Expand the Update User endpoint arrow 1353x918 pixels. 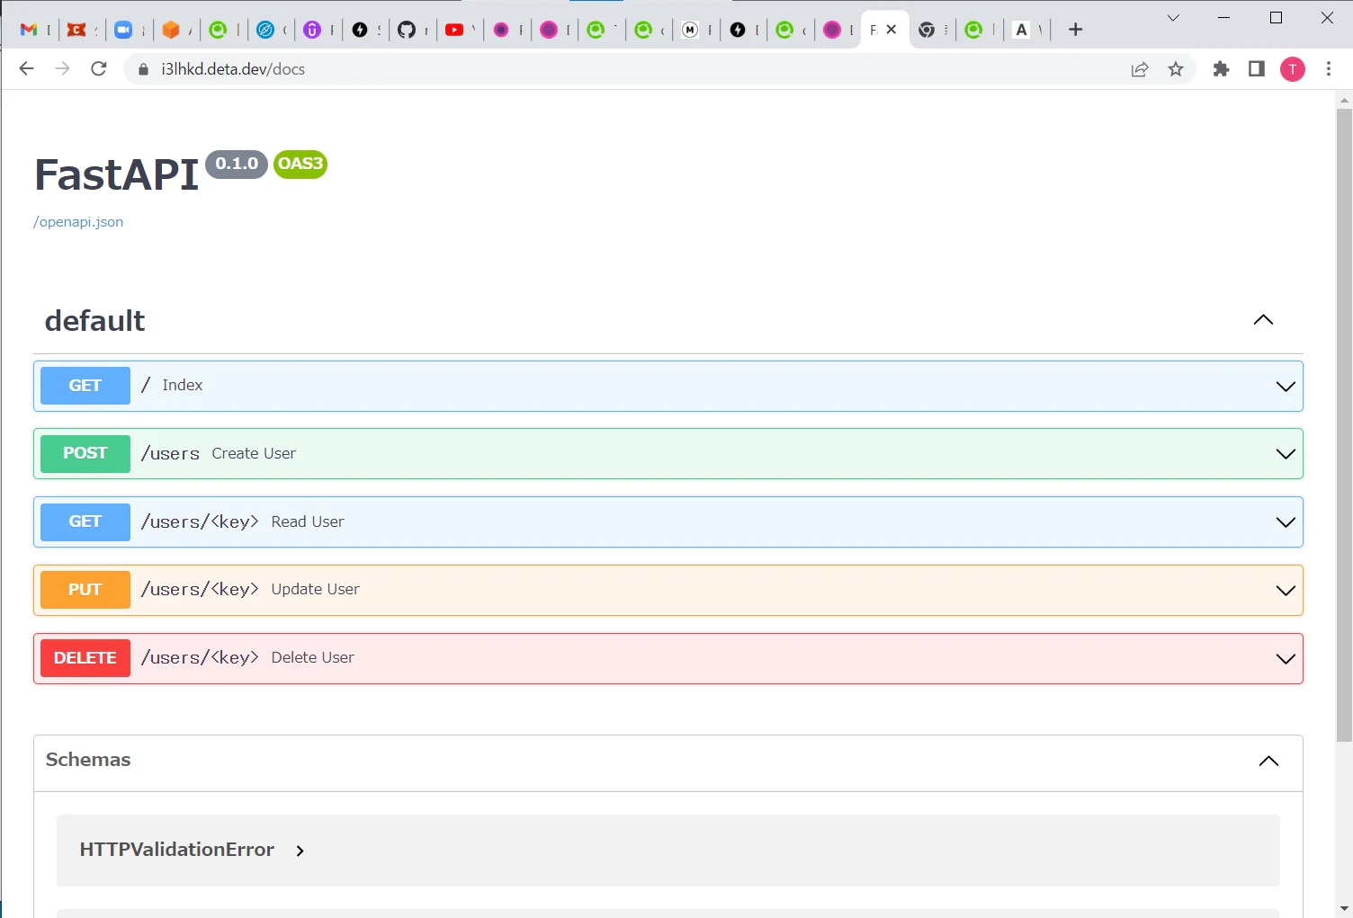click(x=1286, y=591)
